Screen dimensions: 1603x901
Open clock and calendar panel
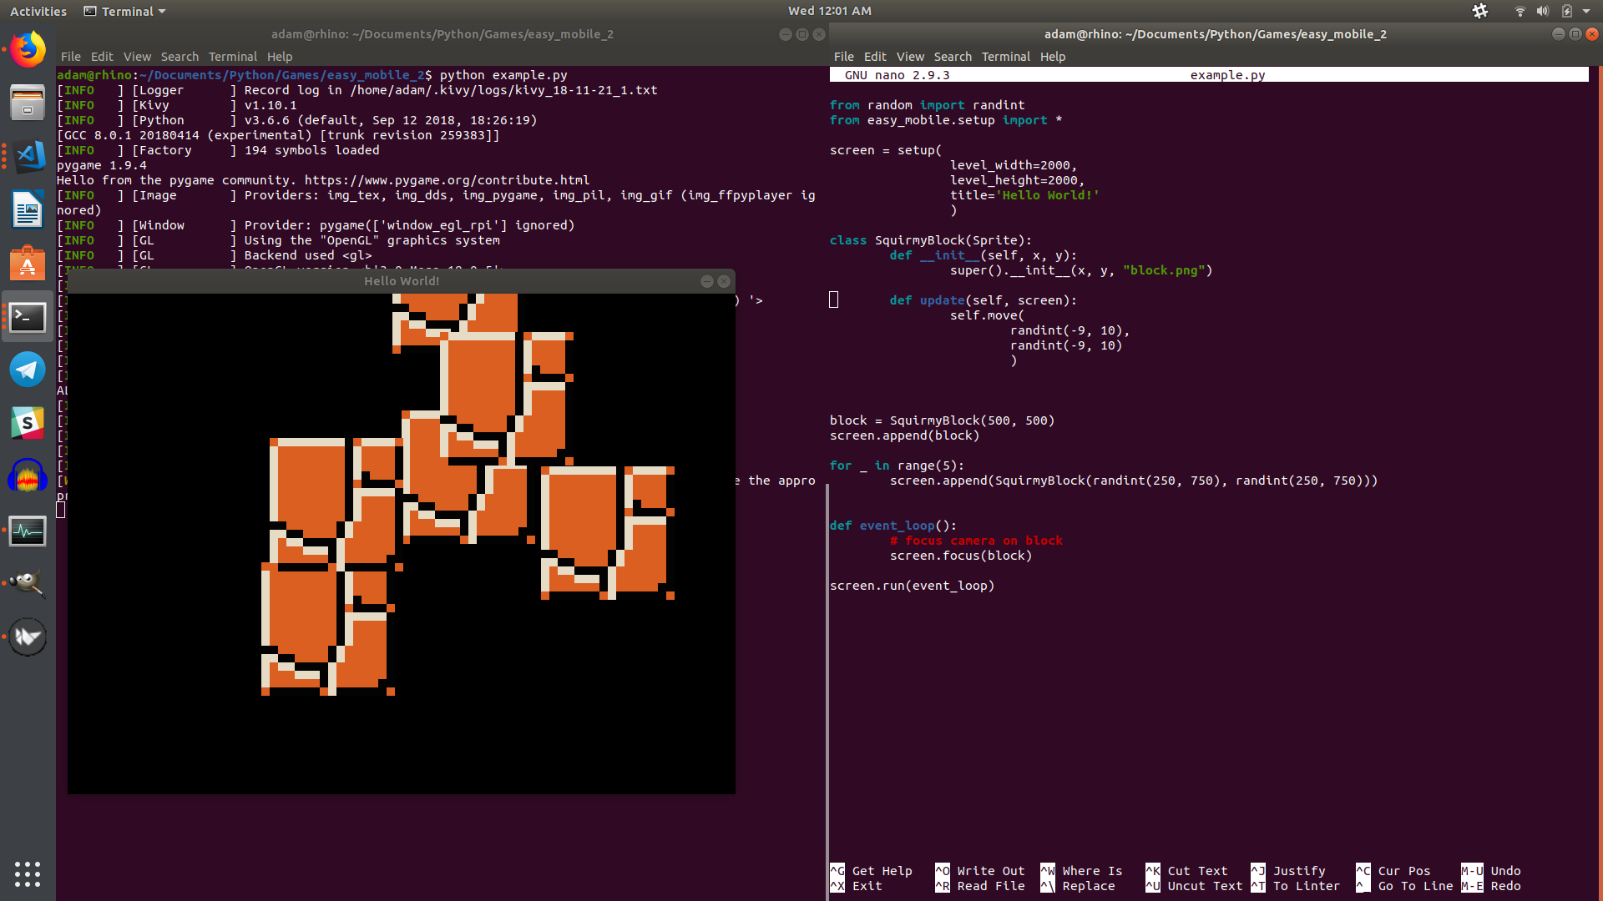pos(829,11)
